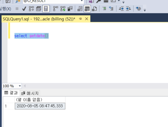Click the Visual Studio icon in top toolbar
Screen dimensions: 168x127
coord(91,1)
